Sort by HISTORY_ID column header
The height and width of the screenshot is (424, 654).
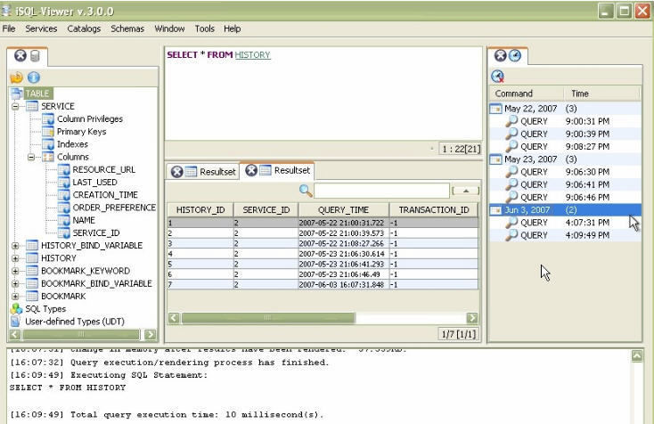pyautogui.click(x=200, y=209)
